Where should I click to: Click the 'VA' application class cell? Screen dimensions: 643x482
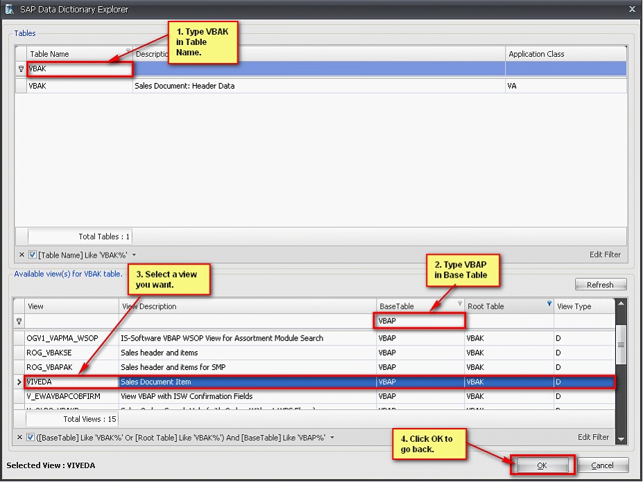coord(566,86)
